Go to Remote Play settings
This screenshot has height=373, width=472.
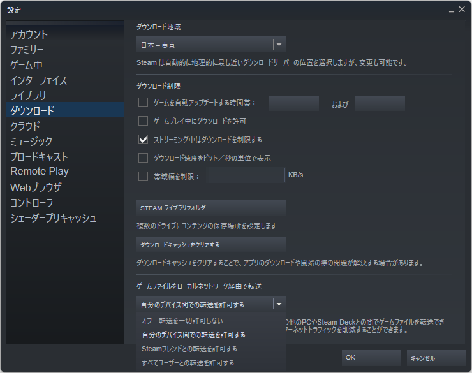[x=64, y=172]
